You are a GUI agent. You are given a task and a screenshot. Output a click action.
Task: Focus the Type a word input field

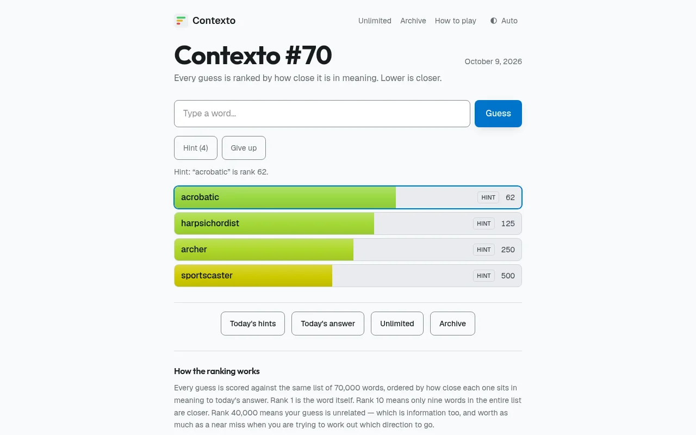click(x=322, y=114)
